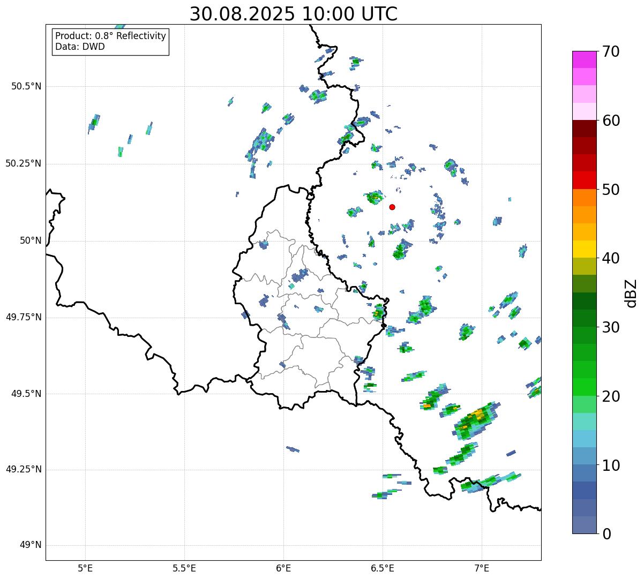Click the colorbar tick label 0

click(607, 534)
